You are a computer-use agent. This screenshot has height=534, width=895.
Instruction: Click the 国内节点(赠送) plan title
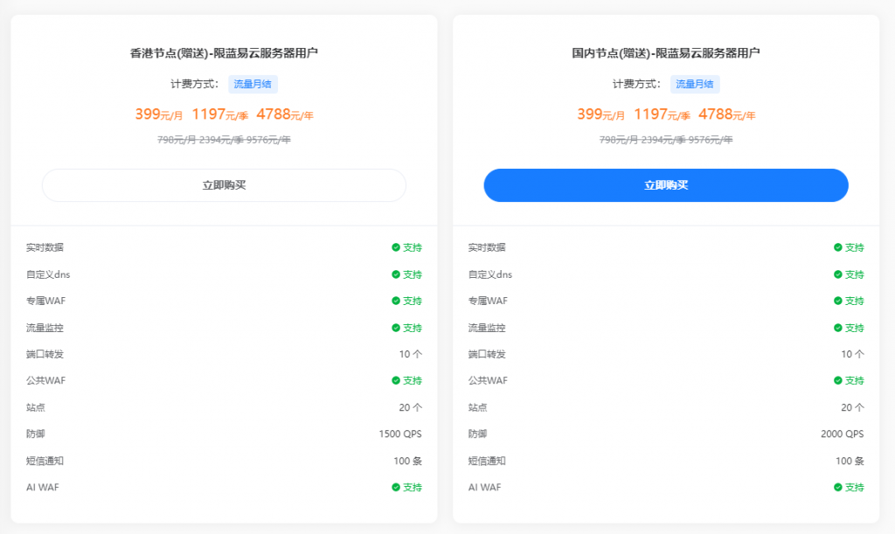click(665, 53)
